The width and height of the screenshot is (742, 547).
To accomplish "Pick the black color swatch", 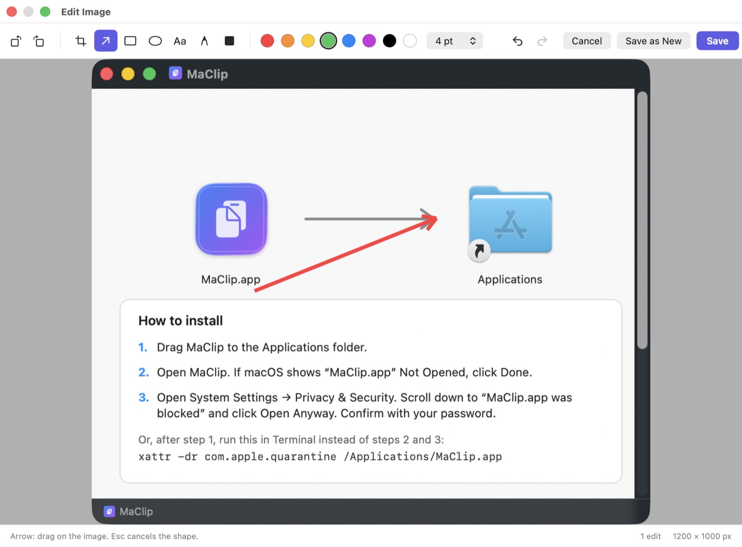I will [390, 41].
